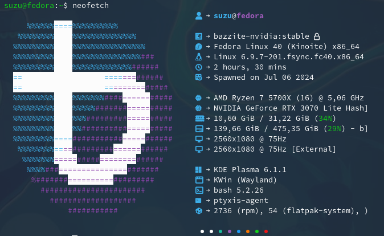
Task: Click the disk usage text '139,66 GiB / 475,35 GiB'
Action: pos(266,129)
